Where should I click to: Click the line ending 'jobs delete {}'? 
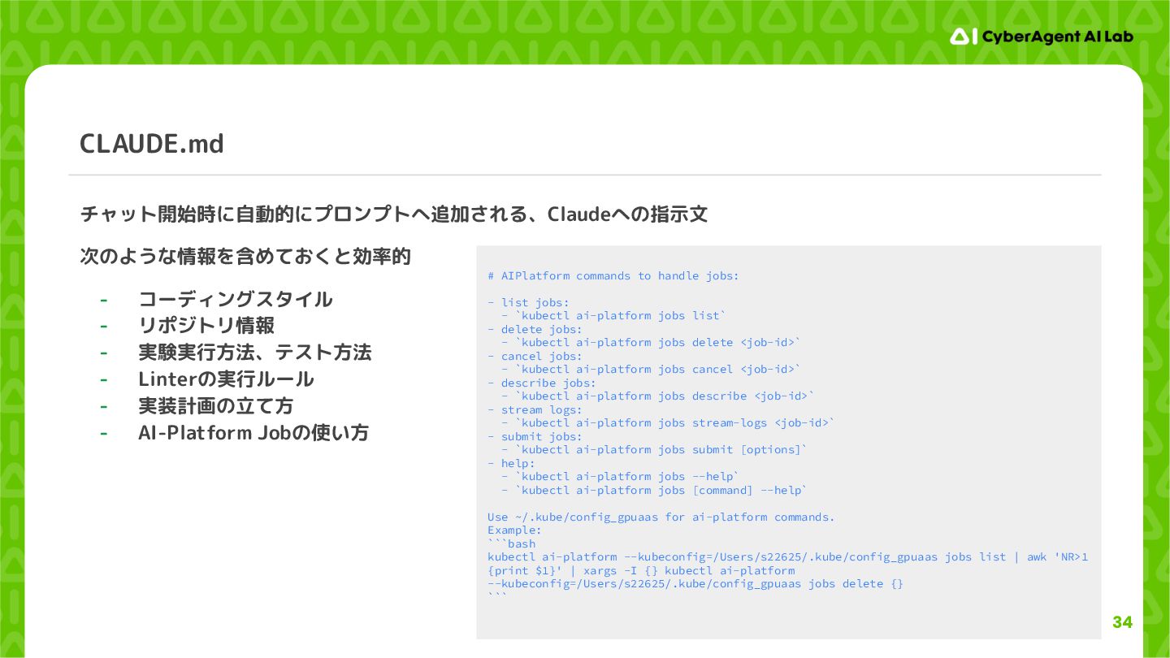pos(695,584)
